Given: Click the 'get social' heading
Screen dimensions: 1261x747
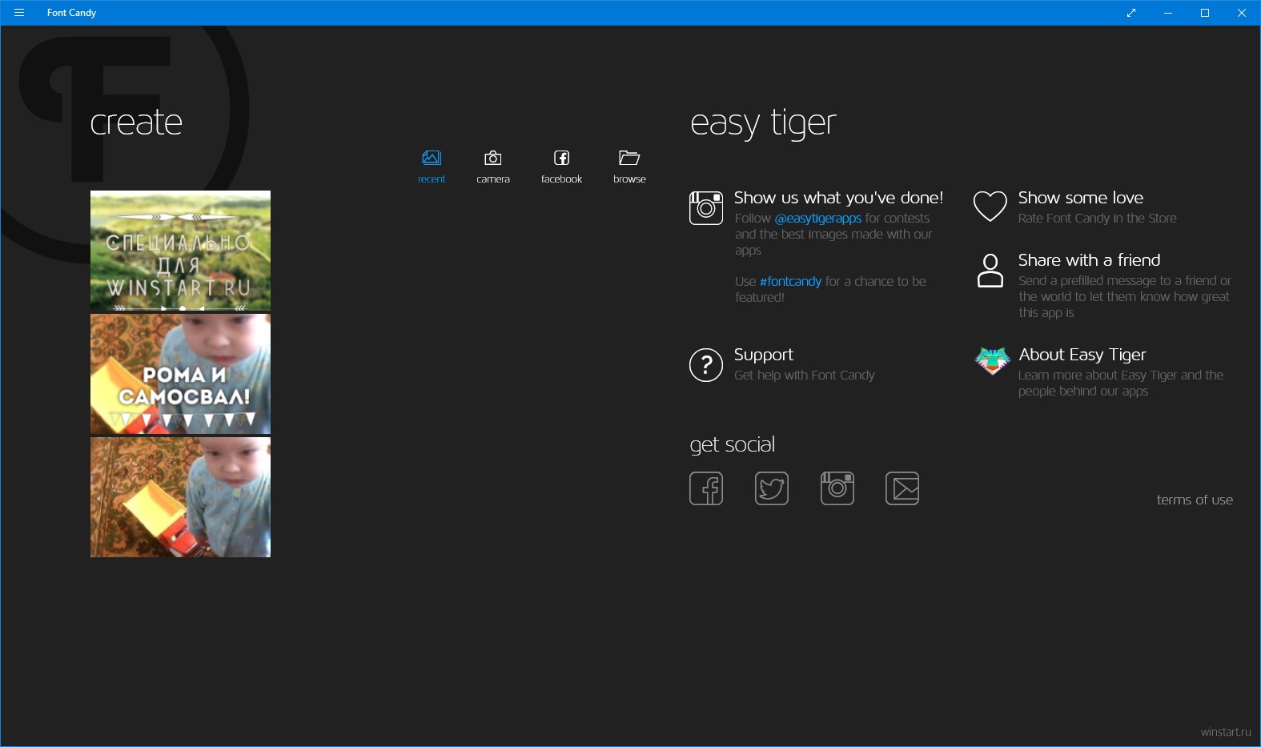Looking at the screenshot, I should (x=733, y=445).
